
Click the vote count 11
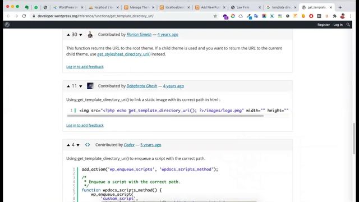click(75, 86)
